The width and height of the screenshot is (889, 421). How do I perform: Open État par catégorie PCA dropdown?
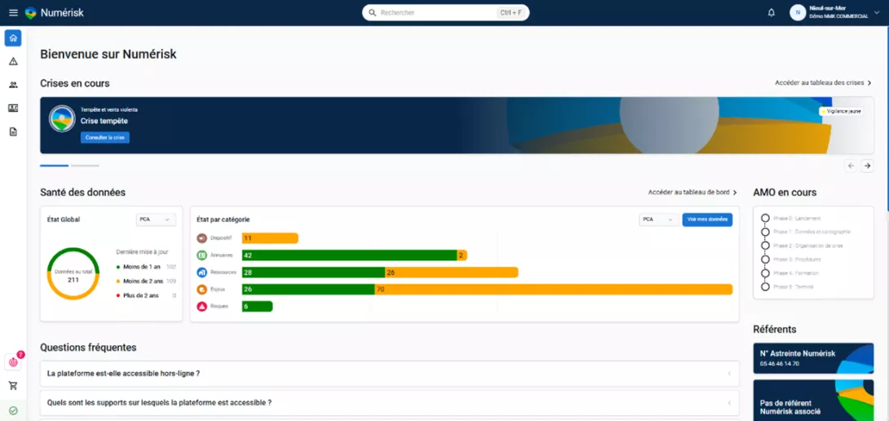coord(659,219)
